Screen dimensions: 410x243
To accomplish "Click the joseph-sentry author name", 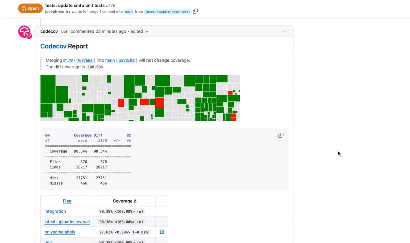I will pyautogui.click(x=58, y=12).
